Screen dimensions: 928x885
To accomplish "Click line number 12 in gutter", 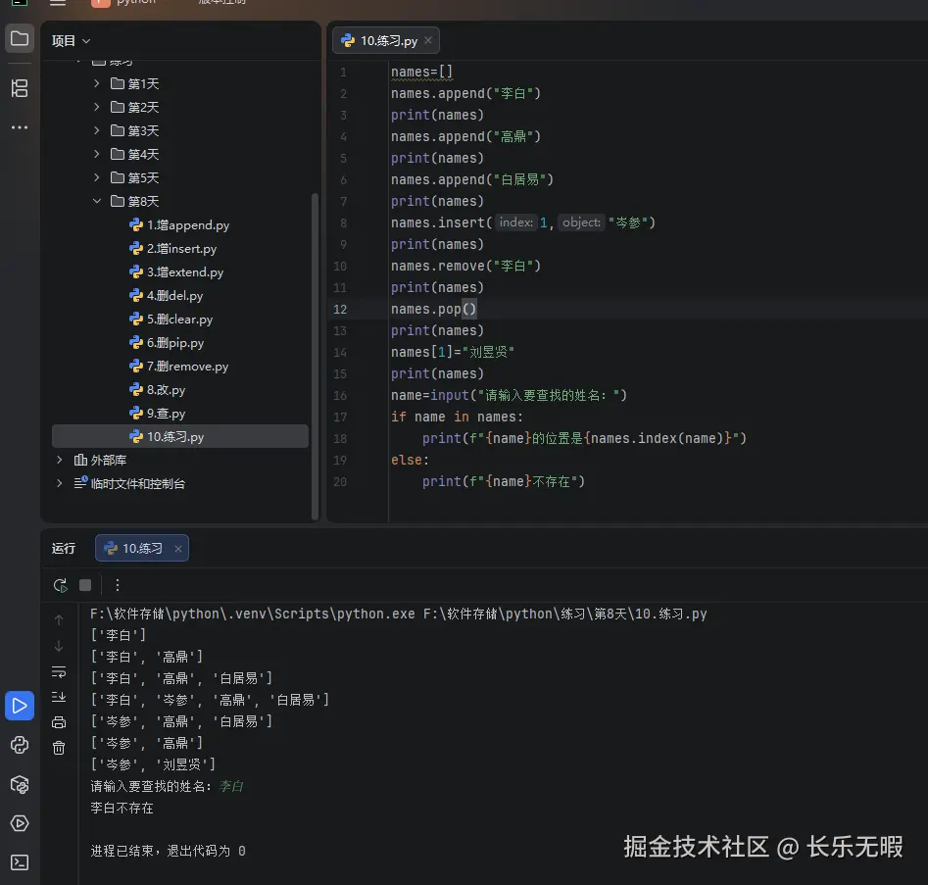I will (x=340, y=309).
